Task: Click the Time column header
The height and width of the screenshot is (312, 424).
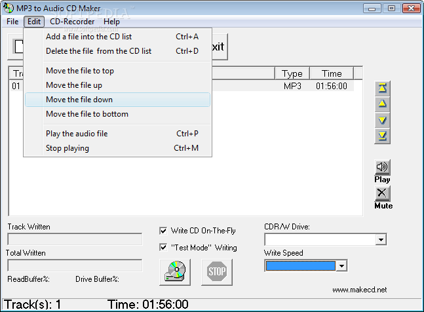Action: 332,73
